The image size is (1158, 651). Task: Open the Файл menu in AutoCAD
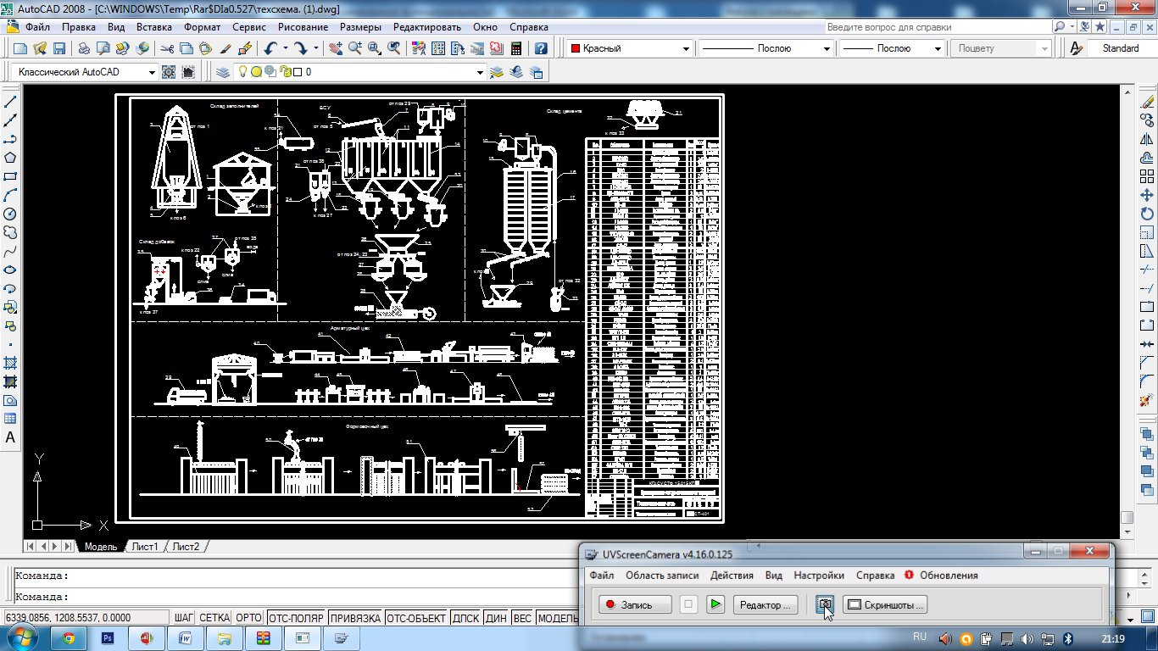(x=37, y=26)
